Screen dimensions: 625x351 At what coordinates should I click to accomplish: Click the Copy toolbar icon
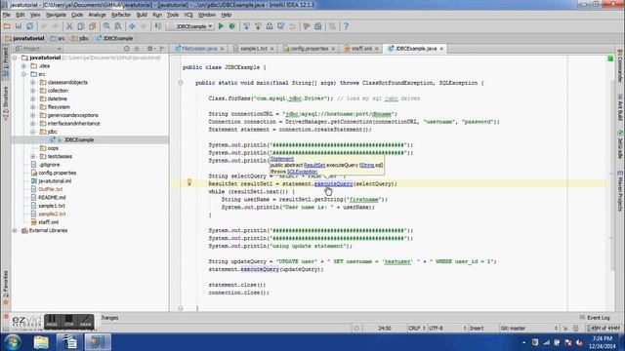pyautogui.click(x=81, y=26)
